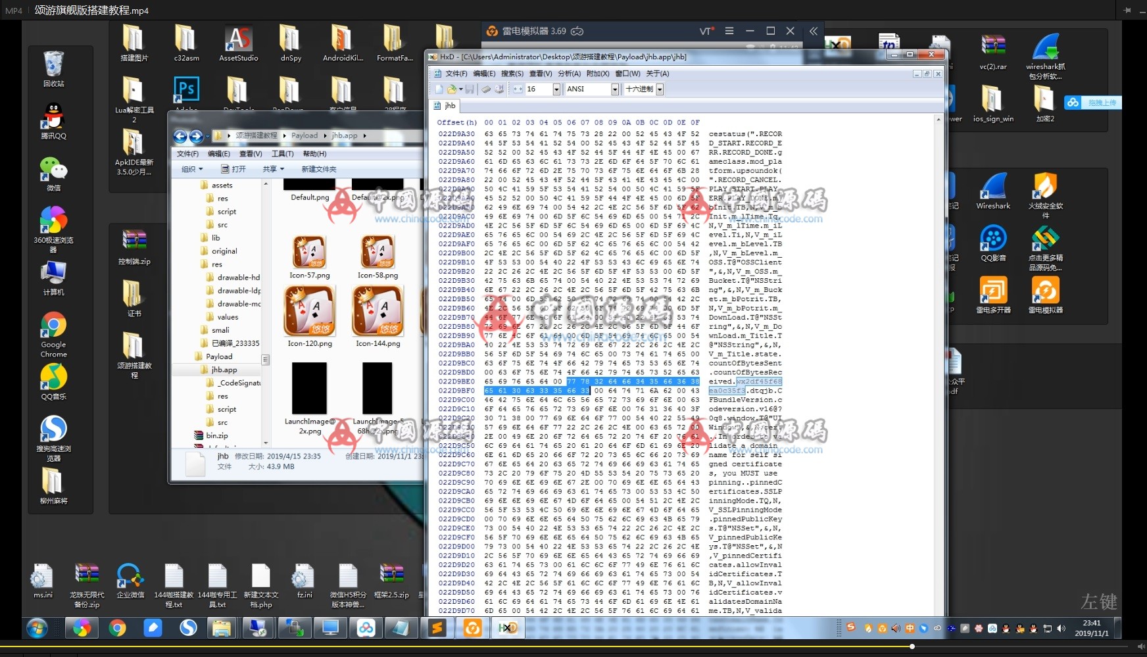Click the Open disk icon in HxD toolbar
This screenshot has height=657, width=1147.
tap(499, 89)
